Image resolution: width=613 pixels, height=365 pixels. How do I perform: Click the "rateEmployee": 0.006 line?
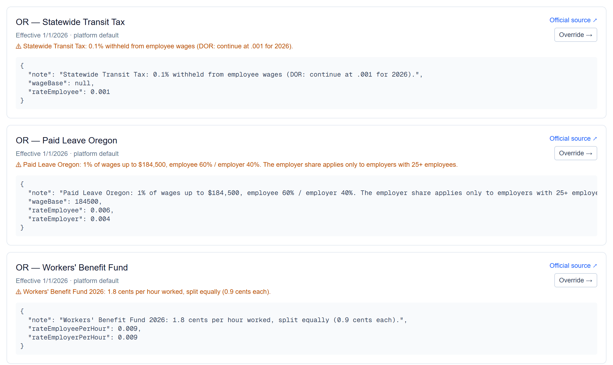(71, 210)
